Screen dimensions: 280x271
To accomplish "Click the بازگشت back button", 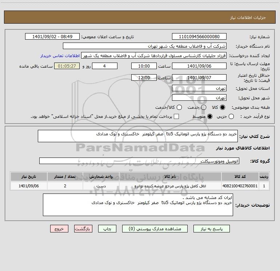I will pos(83,229).
